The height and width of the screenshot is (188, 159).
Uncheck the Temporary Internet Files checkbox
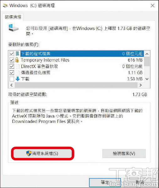12,60
